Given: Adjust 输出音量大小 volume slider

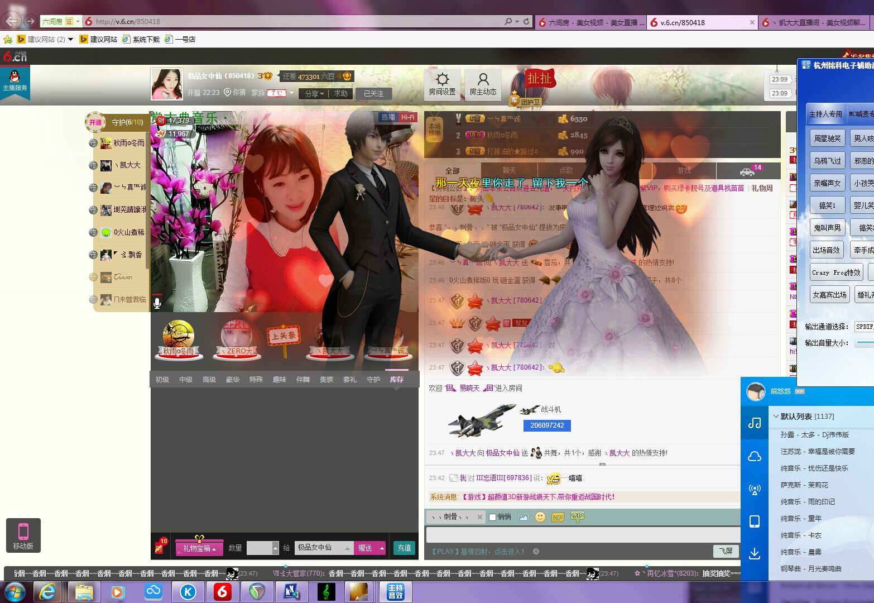Looking at the screenshot, I should pos(864,343).
